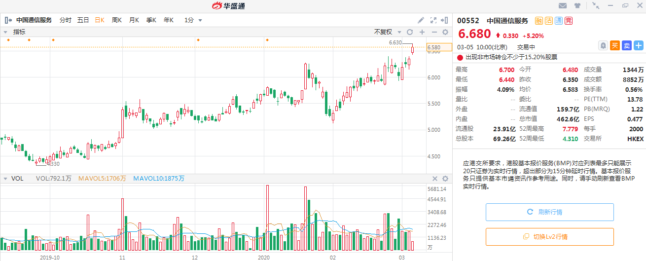Image resolution: width=646 pixels, height=261 pixels.
Task: Click the orange 买 buy icon
Action: tap(614, 45)
